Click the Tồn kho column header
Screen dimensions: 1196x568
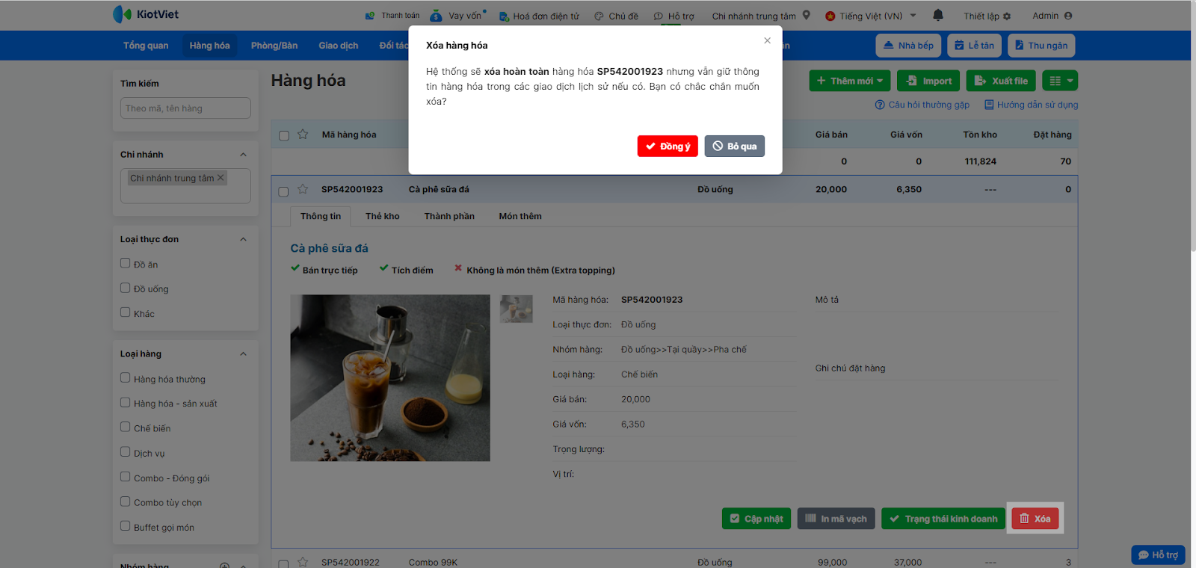[980, 135]
